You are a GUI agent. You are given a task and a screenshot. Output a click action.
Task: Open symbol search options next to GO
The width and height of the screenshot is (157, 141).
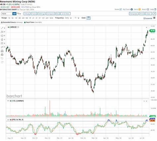(x=19, y=14)
